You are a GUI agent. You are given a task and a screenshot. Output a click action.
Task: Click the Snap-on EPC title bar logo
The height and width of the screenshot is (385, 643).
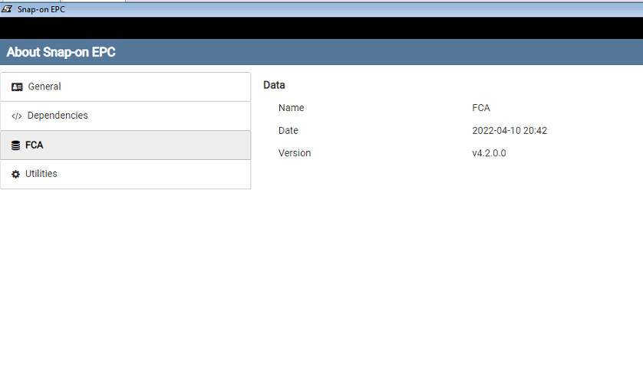pyautogui.click(x=7, y=9)
